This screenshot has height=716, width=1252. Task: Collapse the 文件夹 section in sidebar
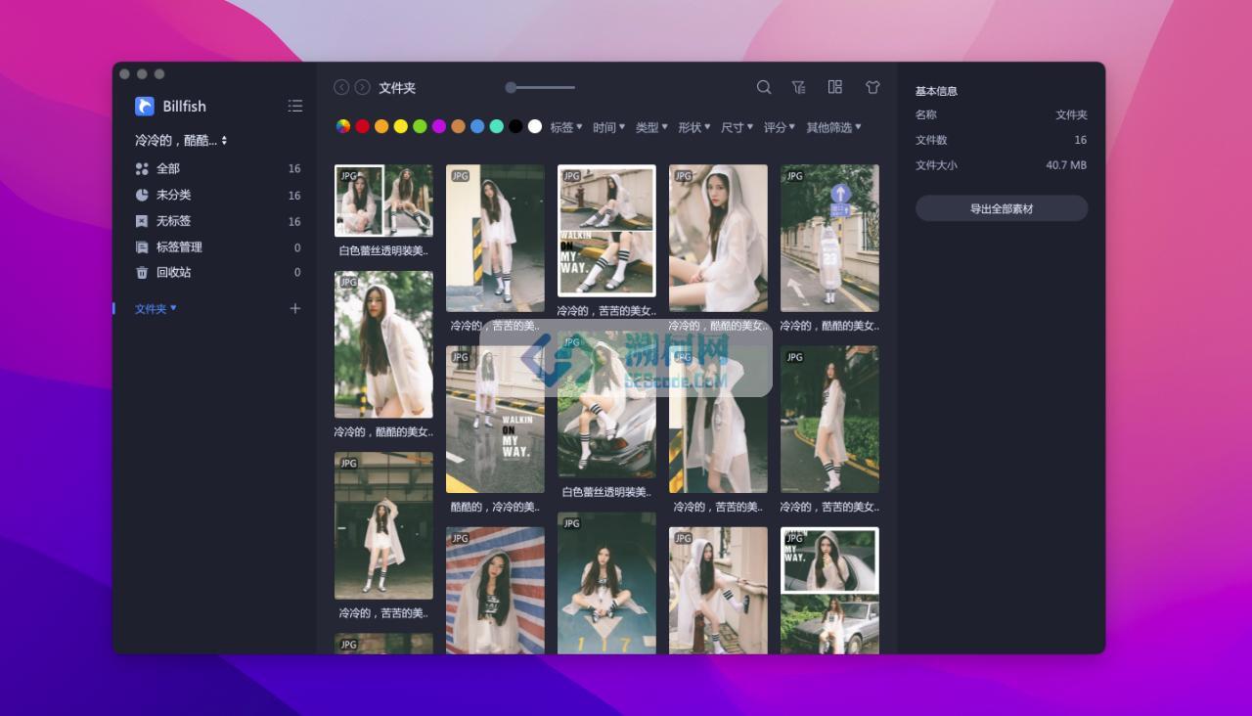click(156, 308)
